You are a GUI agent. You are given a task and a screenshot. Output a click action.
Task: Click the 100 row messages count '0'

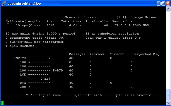[70, 62]
